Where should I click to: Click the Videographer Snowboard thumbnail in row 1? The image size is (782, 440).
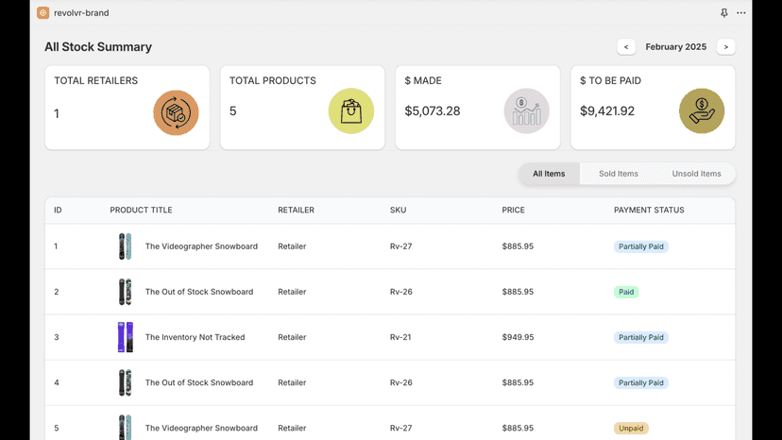point(126,245)
